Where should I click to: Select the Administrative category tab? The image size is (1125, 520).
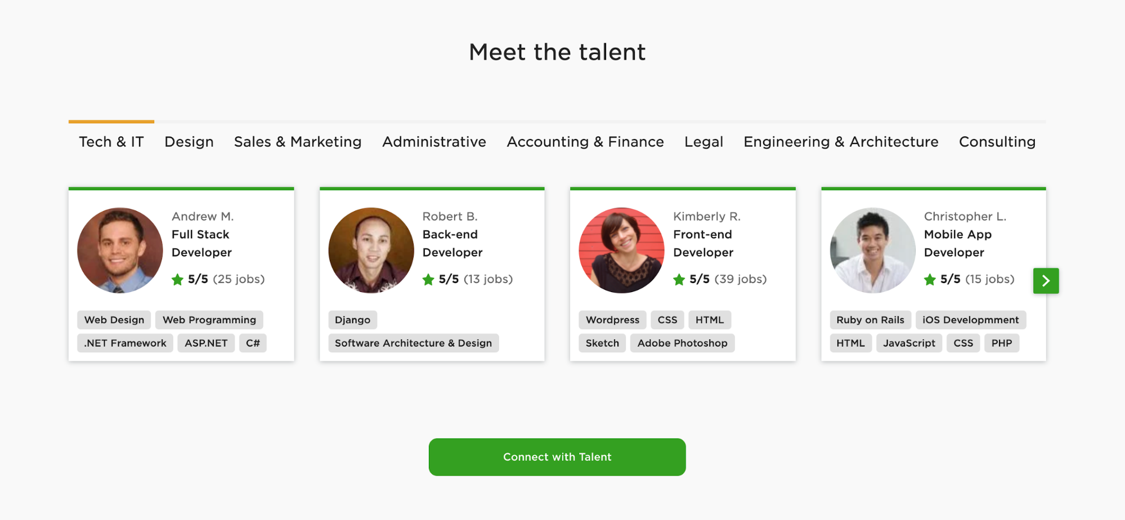coord(434,142)
